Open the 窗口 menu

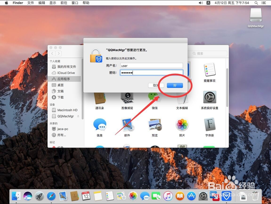tap(75, 3)
